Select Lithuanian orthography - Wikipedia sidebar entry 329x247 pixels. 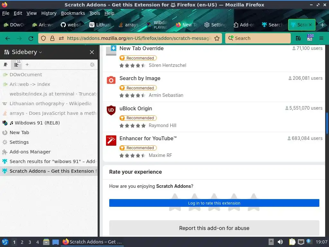coord(49,104)
